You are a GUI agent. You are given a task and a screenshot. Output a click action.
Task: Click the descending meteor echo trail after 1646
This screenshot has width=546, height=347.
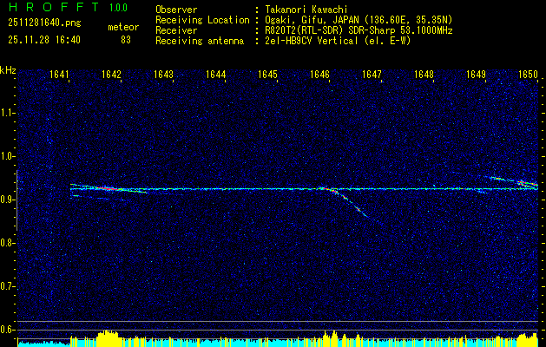[x=352, y=204]
